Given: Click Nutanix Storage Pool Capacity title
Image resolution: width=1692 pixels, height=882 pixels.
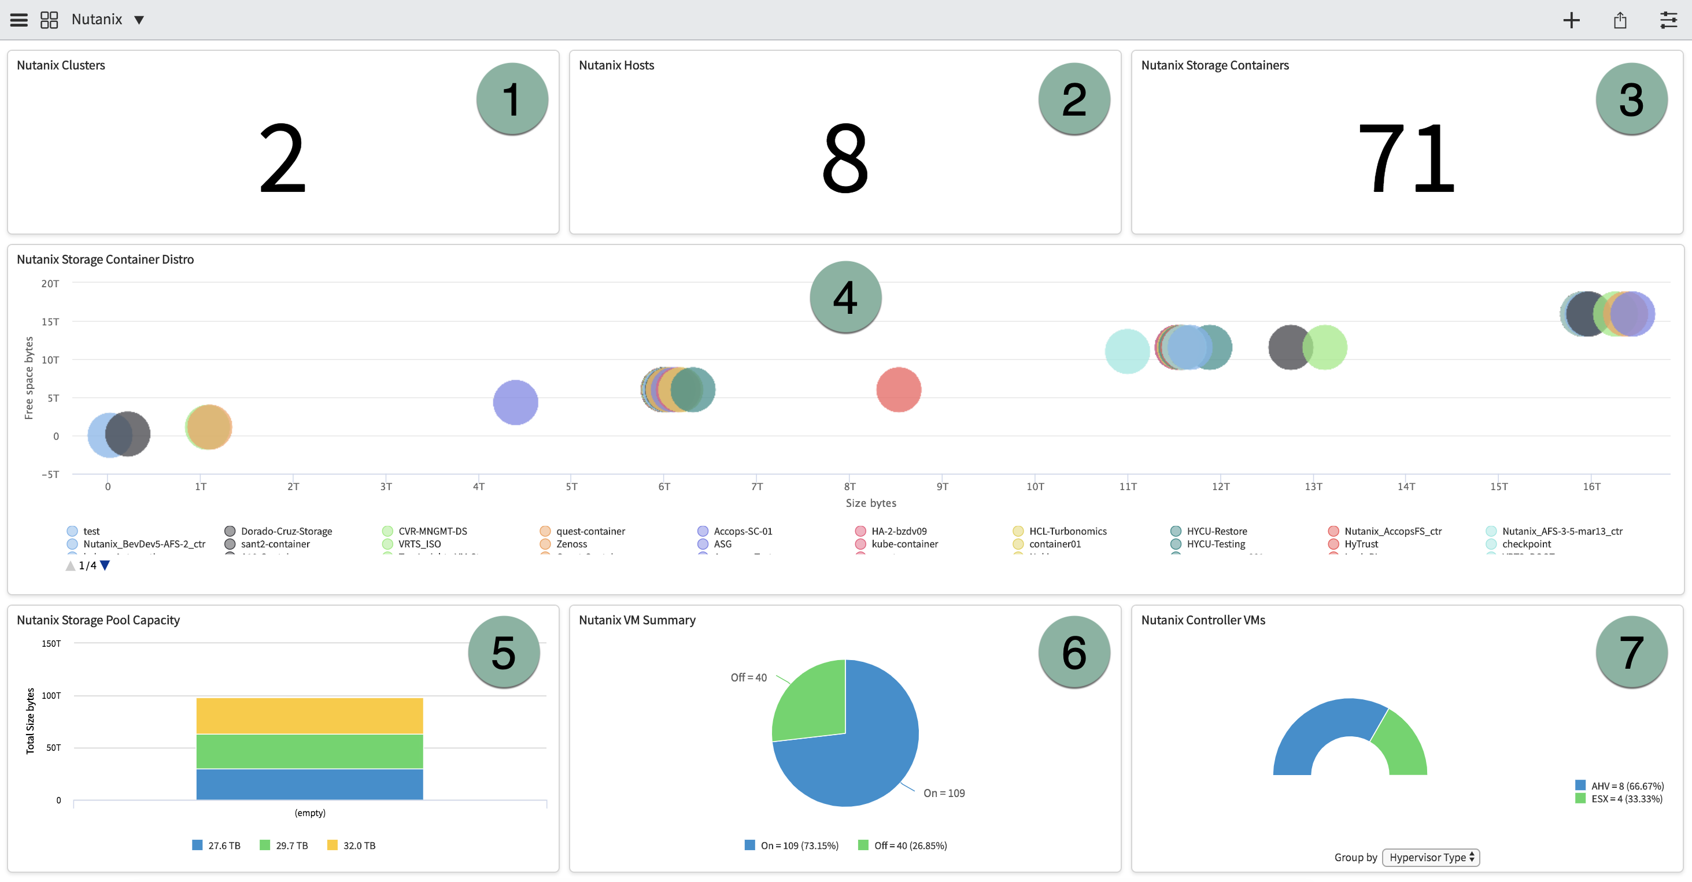Looking at the screenshot, I should [98, 620].
